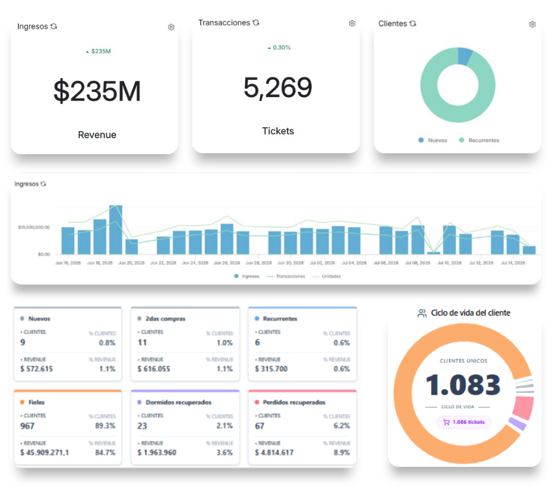Click the tallest bar near Jun 19

[x=116, y=229]
